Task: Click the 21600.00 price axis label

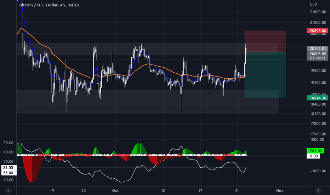Action: (318, 12)
